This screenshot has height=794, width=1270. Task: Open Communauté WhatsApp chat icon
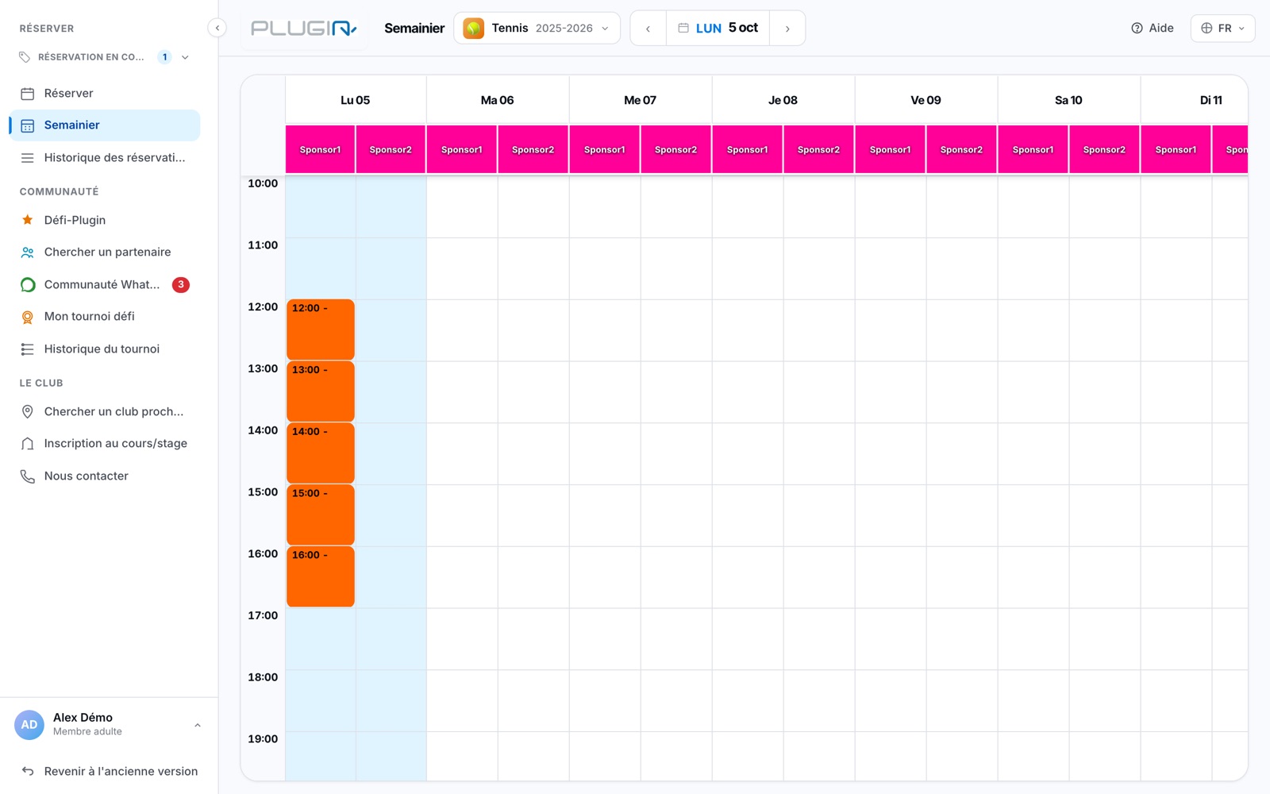coord(27,284)
